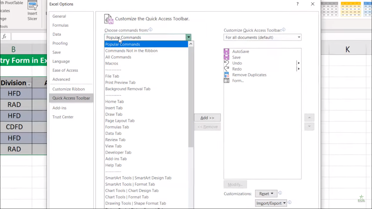Select the yellow table style thumbnail

click(351, 9)
